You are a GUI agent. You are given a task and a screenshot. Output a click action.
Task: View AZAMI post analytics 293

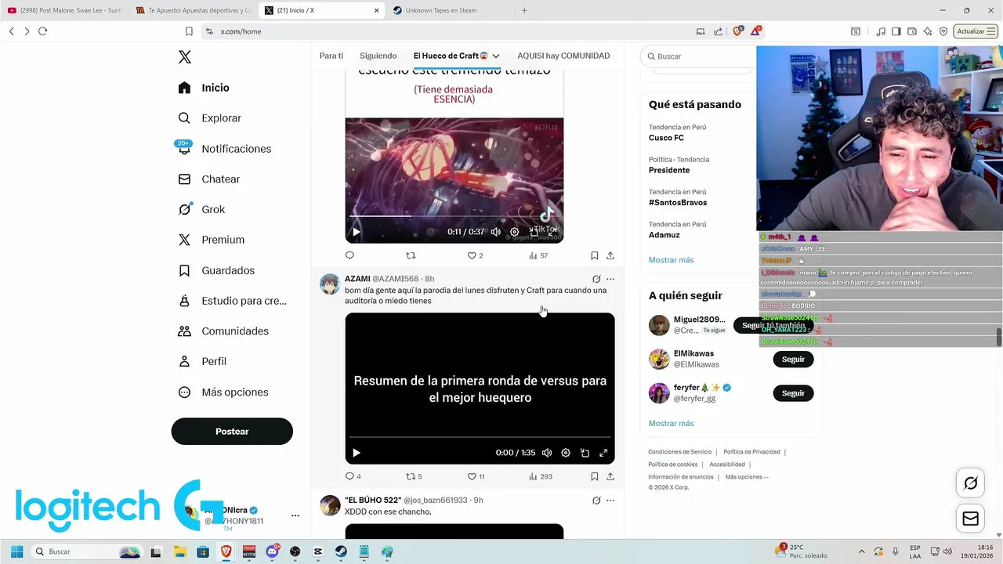pyautogui.click(x=540, y=476)
